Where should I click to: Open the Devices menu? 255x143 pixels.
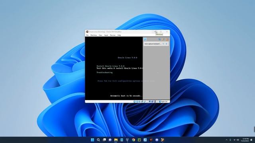tap(112, 35)
